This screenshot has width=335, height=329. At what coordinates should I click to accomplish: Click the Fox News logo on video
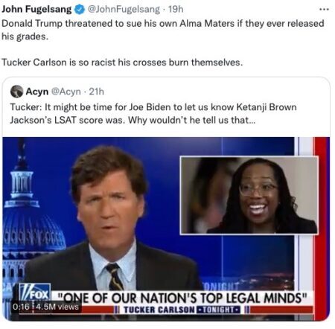click(35, 293)
